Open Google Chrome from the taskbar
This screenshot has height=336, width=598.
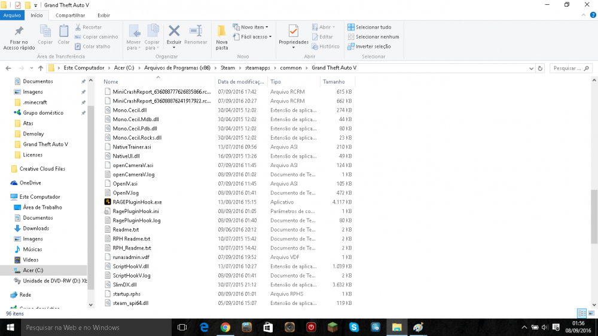(x=225, y=327)
